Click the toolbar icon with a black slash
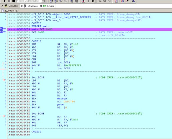The width and height of the screenshot is (172, 139). pos(127,1)
